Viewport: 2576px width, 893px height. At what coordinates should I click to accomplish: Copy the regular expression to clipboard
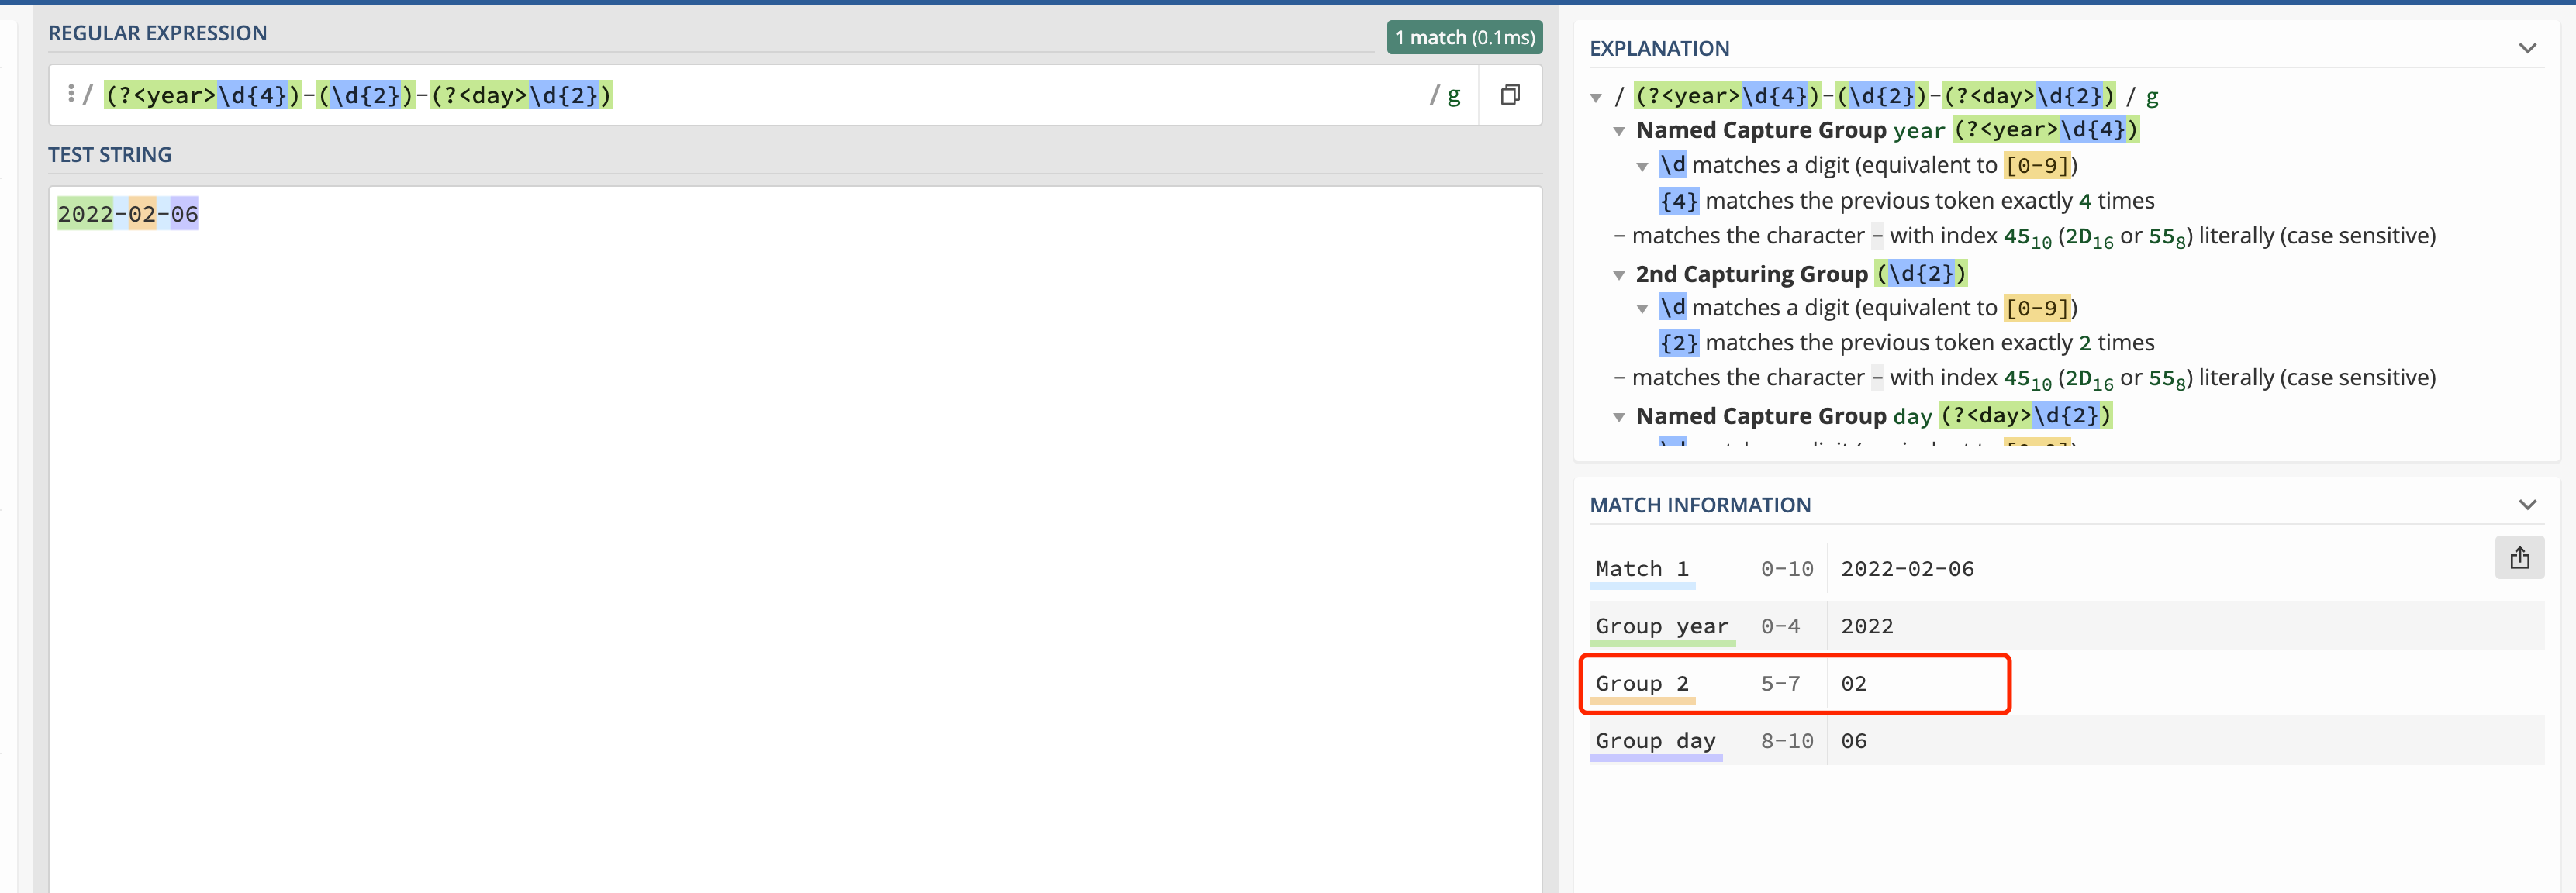[1510, 95]
